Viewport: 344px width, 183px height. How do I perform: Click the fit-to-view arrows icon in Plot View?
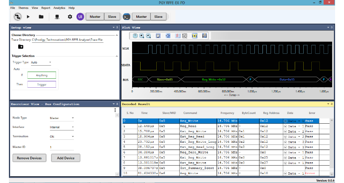click(168, 36)
